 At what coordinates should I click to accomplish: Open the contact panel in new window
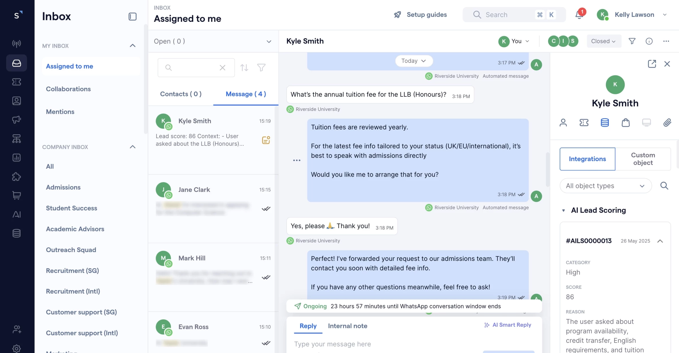[652, 64]
